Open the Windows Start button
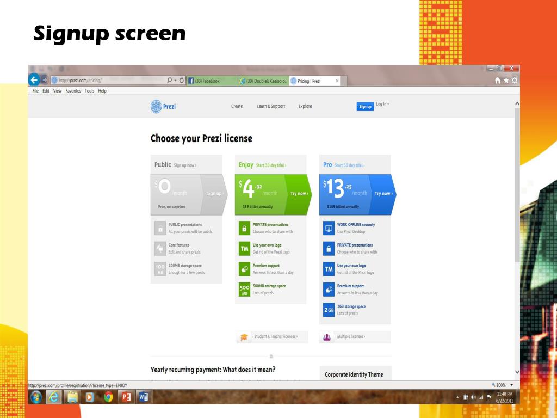 36,397
